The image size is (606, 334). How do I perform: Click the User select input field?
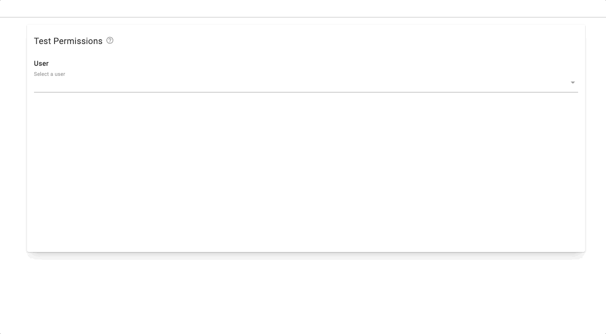tap(306, 82)
